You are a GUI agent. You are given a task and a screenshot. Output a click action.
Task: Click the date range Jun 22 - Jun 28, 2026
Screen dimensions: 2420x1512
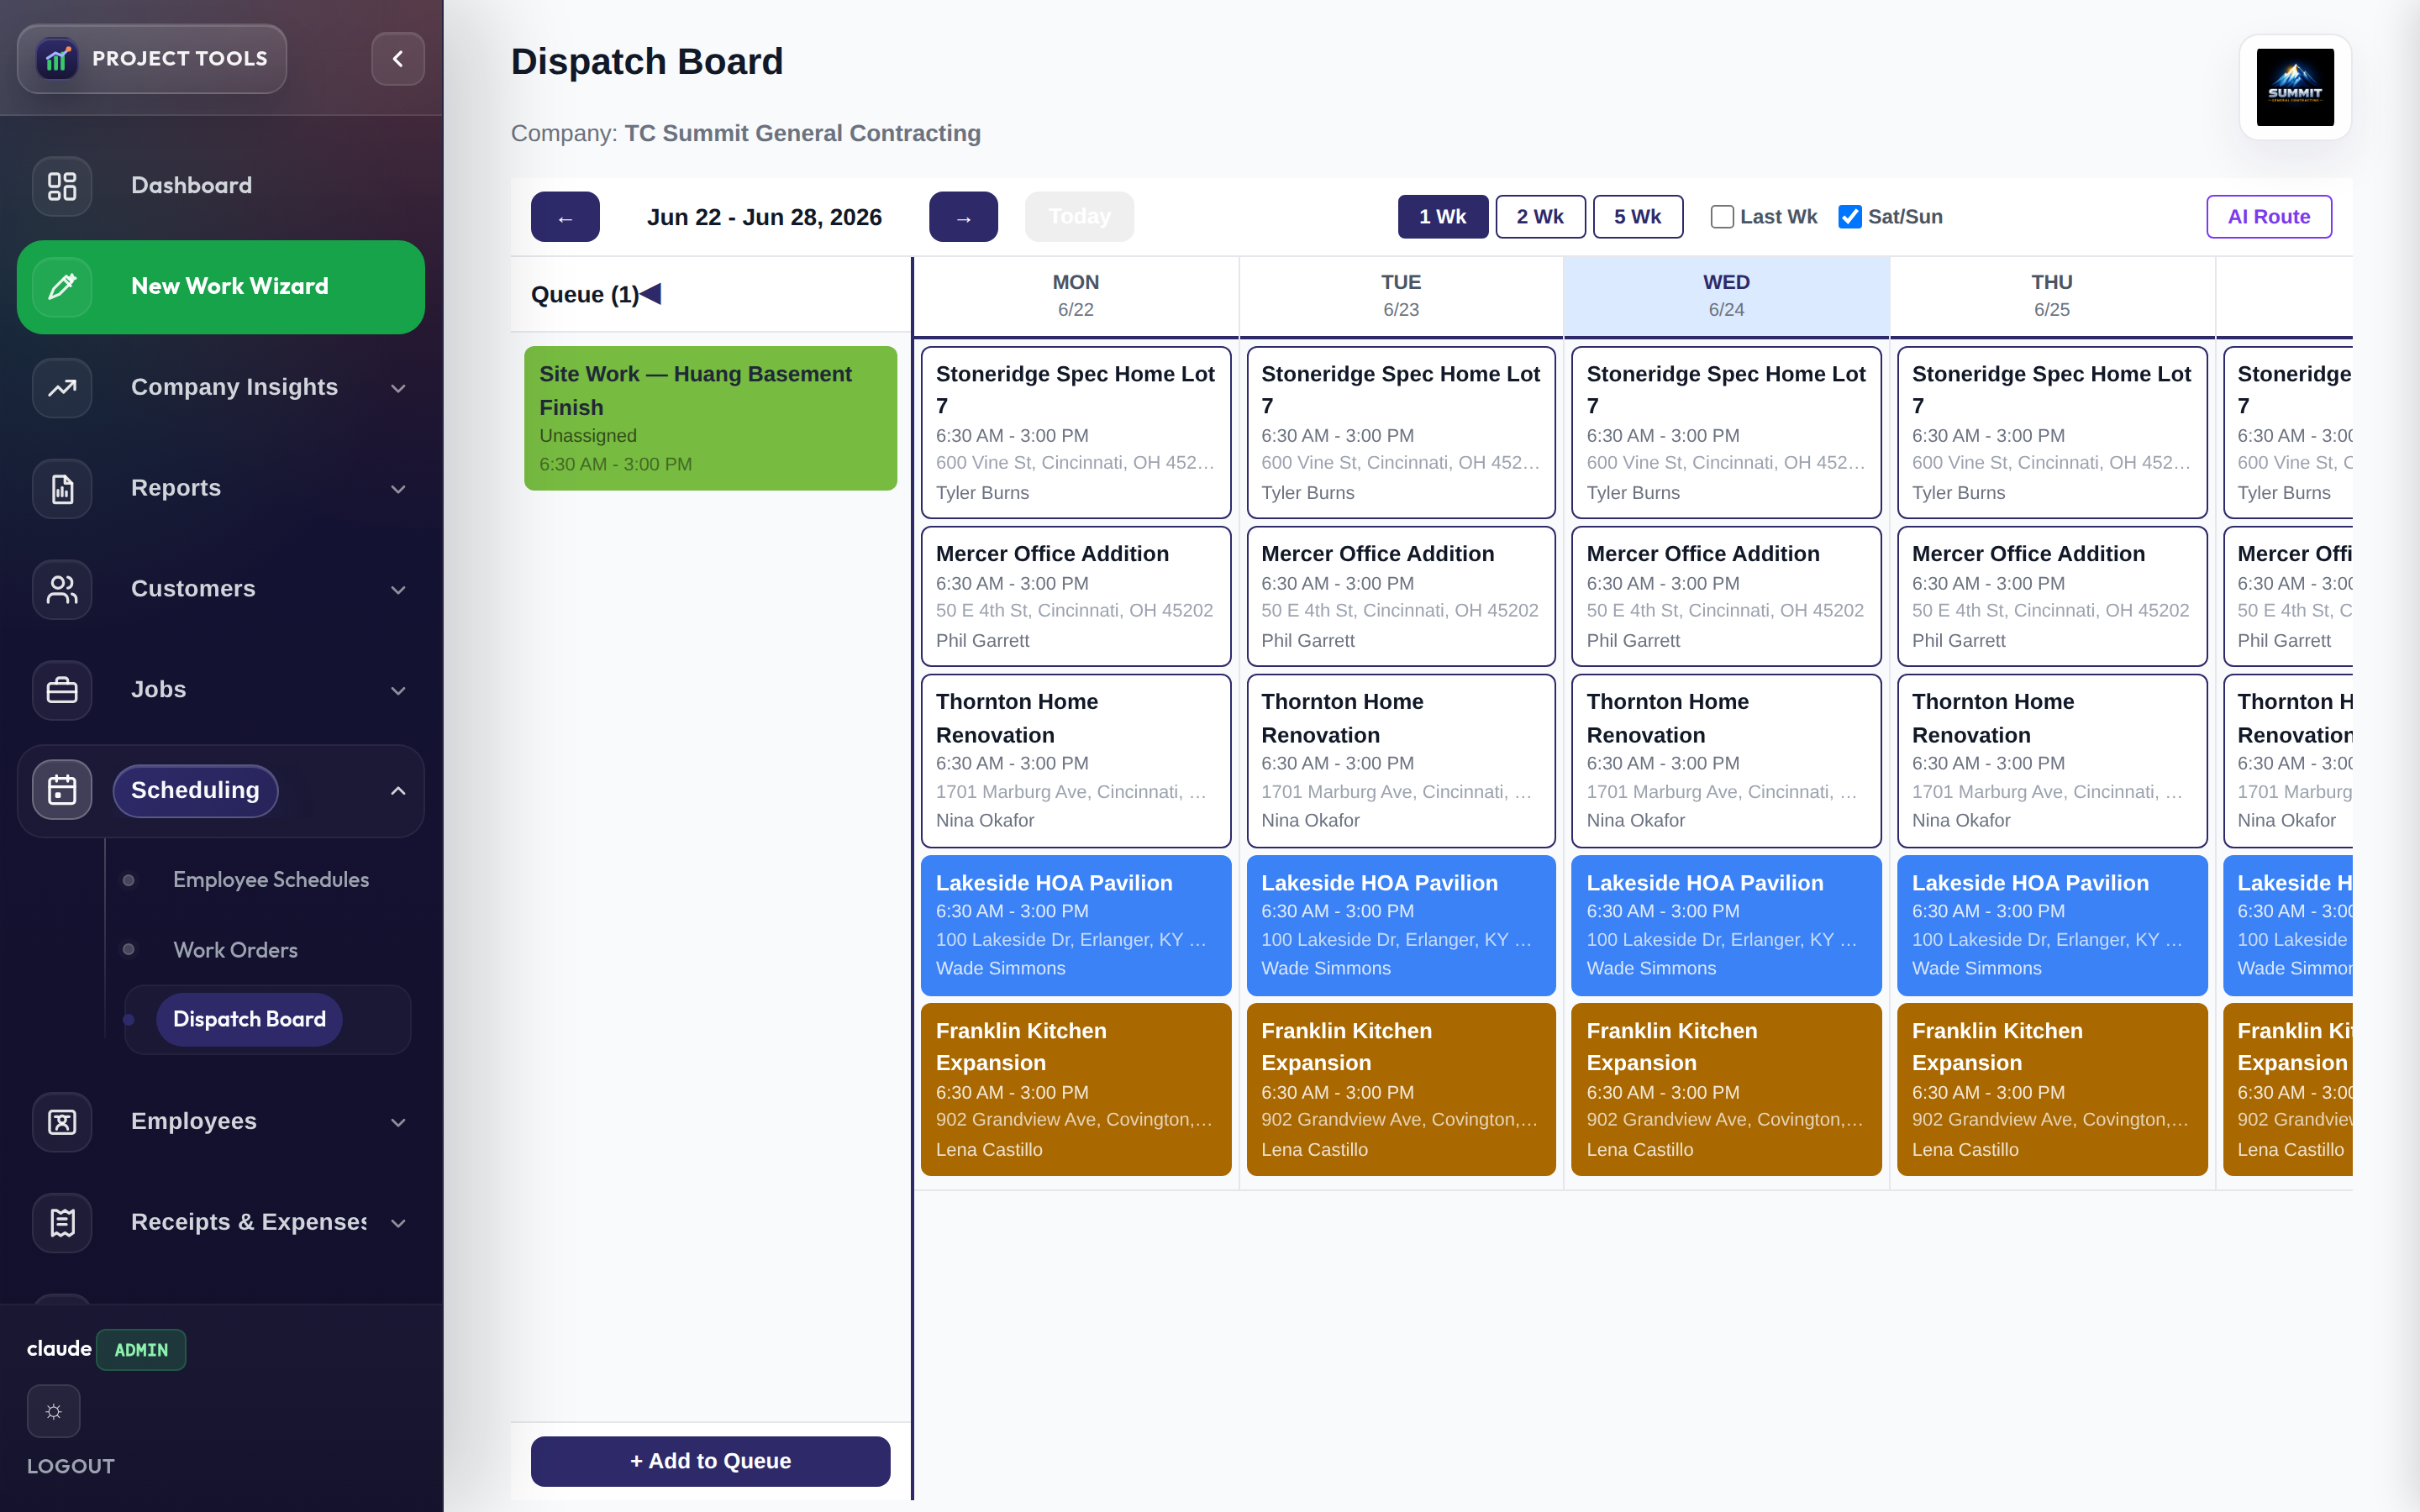(764, 217)
